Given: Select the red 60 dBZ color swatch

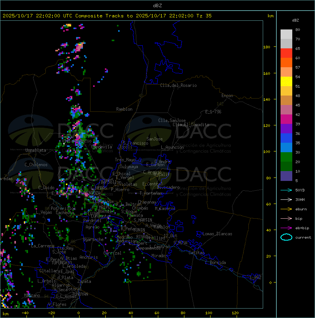Looking at the screenshot, I should pos(286,53).
